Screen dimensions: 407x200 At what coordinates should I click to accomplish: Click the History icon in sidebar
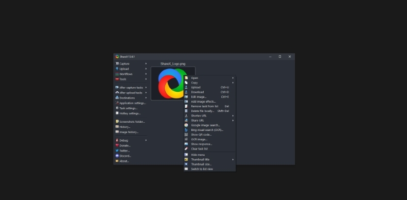(117, 127)
